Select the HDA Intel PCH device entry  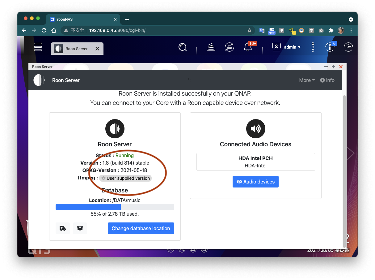(255, 162)
